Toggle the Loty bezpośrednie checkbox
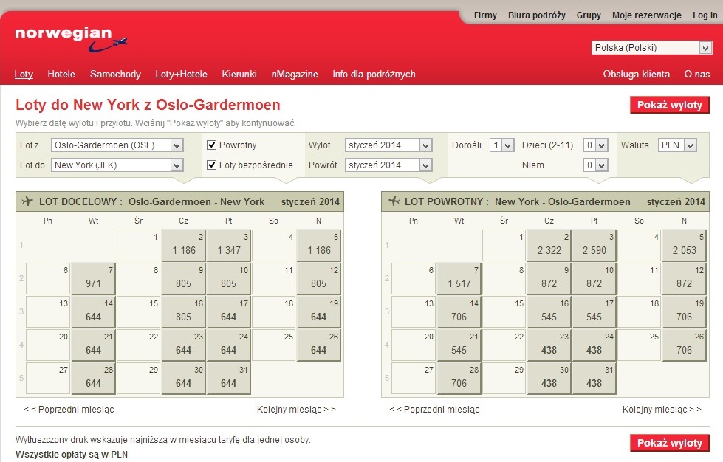723x462 pixels. [x=212, y=165]
